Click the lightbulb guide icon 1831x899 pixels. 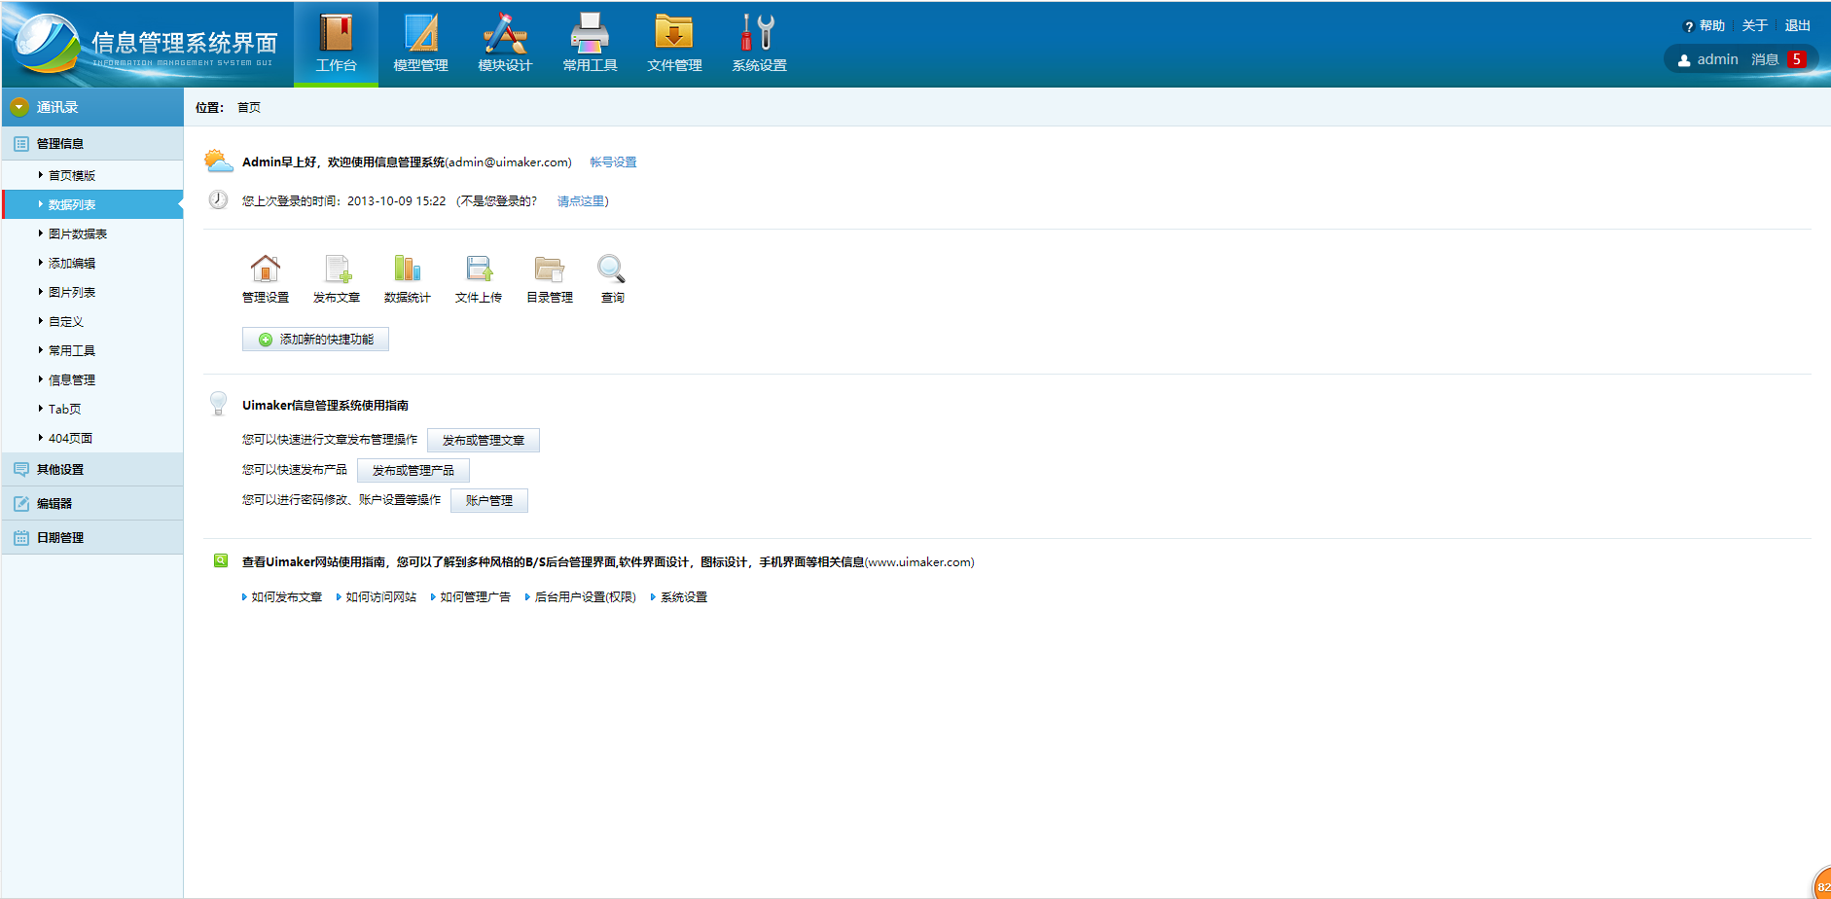[218, 403]
